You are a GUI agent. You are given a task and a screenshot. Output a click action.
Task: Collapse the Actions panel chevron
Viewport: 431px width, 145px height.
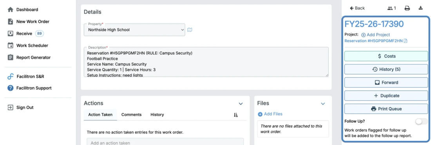tap(241, 104)
